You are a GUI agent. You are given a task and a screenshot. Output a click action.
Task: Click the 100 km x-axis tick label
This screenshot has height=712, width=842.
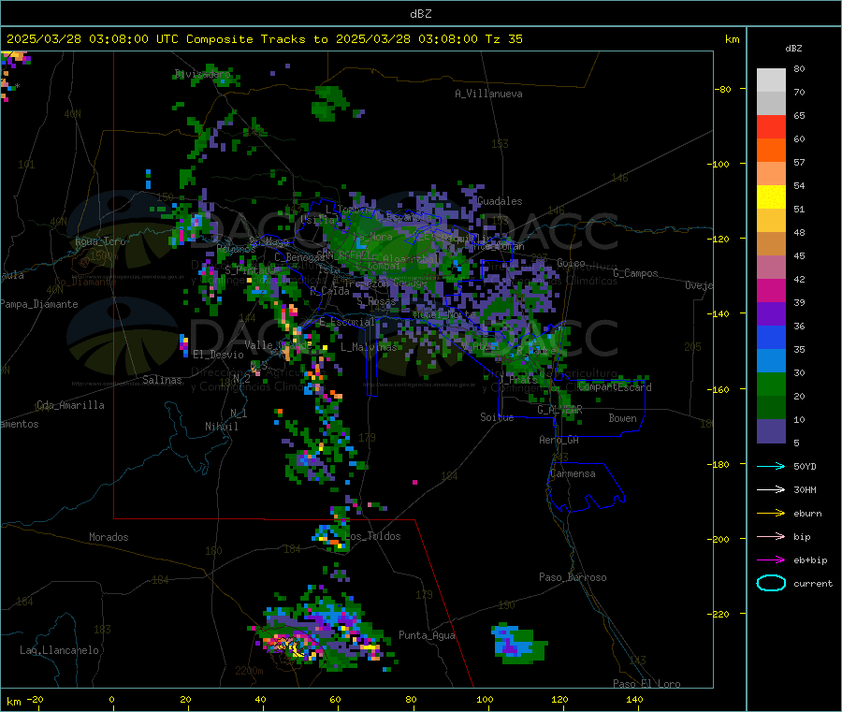(x=485, y=699)
